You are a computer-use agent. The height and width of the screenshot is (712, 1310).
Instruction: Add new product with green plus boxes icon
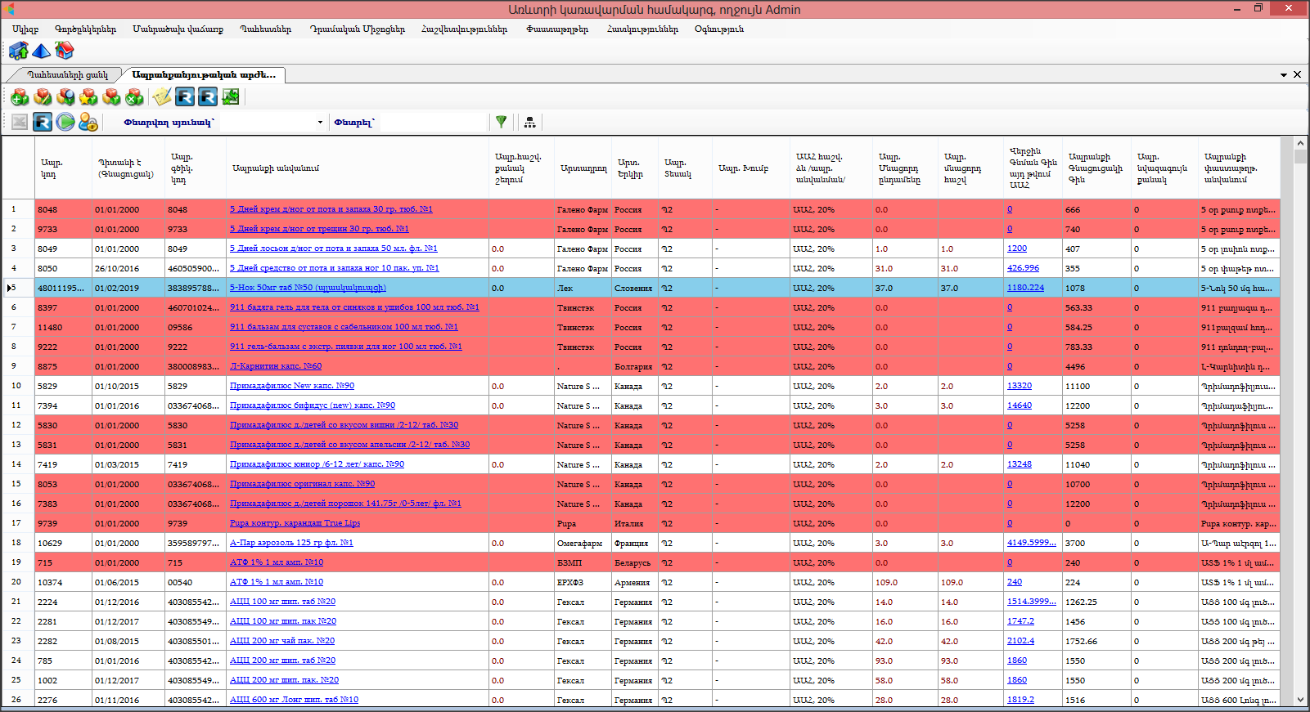[x=20, y=97]
